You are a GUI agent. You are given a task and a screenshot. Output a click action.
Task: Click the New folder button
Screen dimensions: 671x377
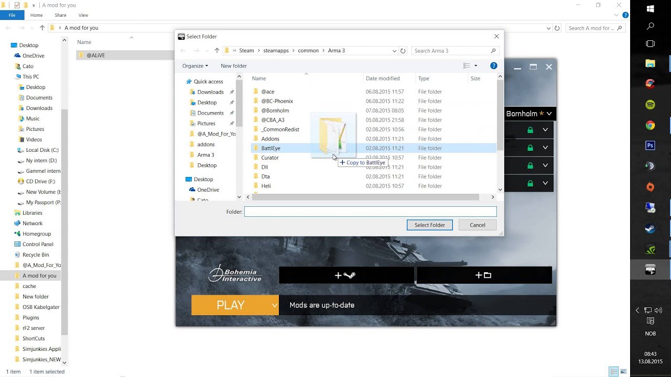(x=234, y=65)
